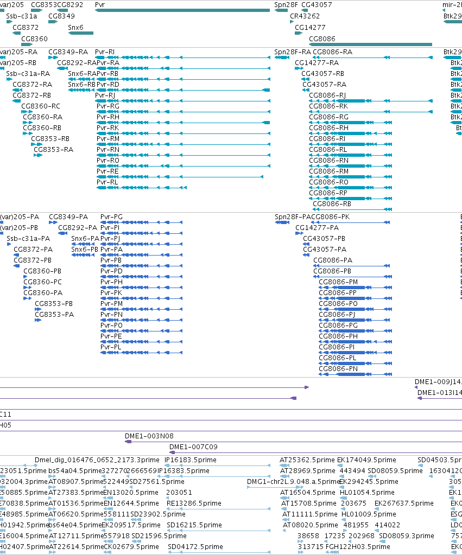Select transcript CG8086-RK
This screenshot has width=462, height=555.
[x=328, y=106]
